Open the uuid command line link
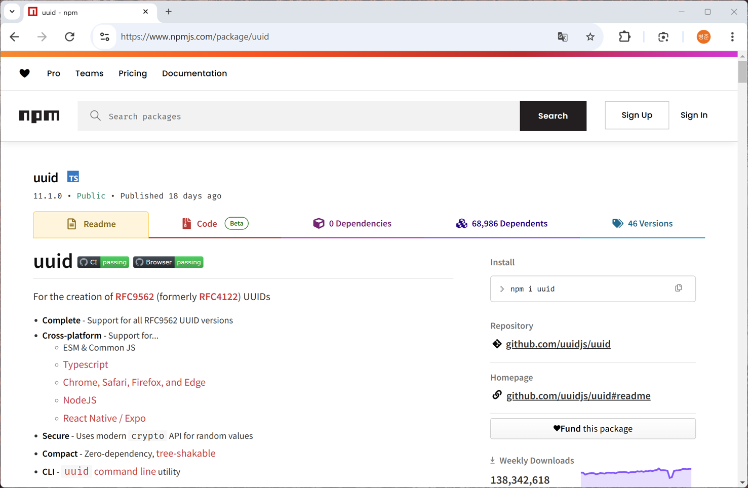Image resolution: width=748 pixels, height=488 pixels. click(110, 471)
